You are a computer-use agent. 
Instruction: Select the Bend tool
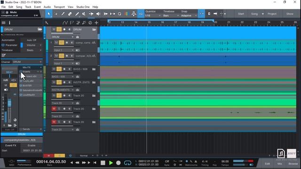[x=91, y=14]
